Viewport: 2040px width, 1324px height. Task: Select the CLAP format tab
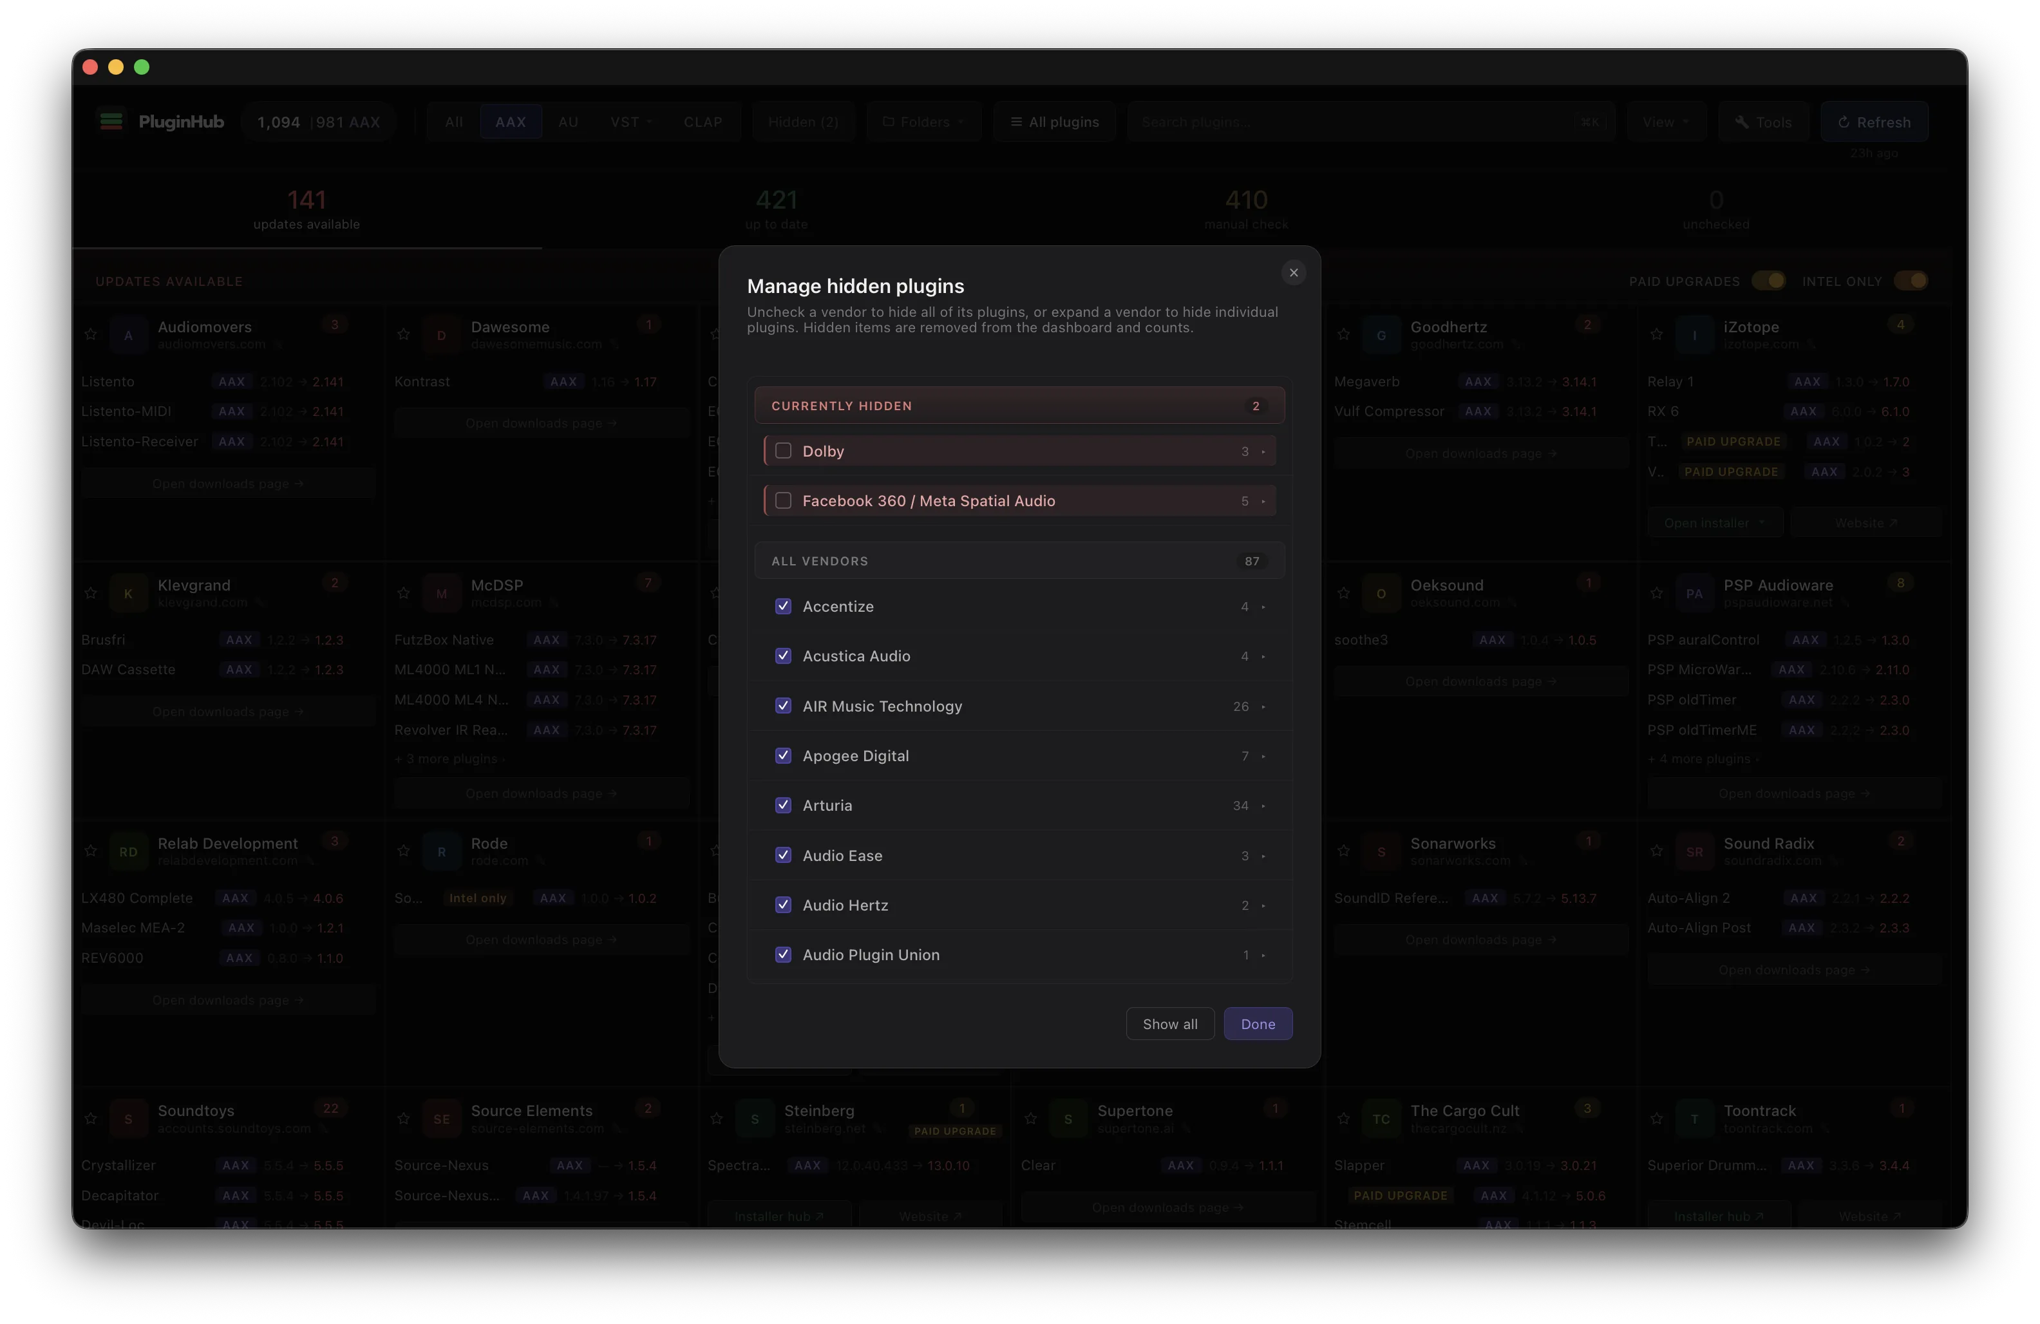(x=703, y=122)
